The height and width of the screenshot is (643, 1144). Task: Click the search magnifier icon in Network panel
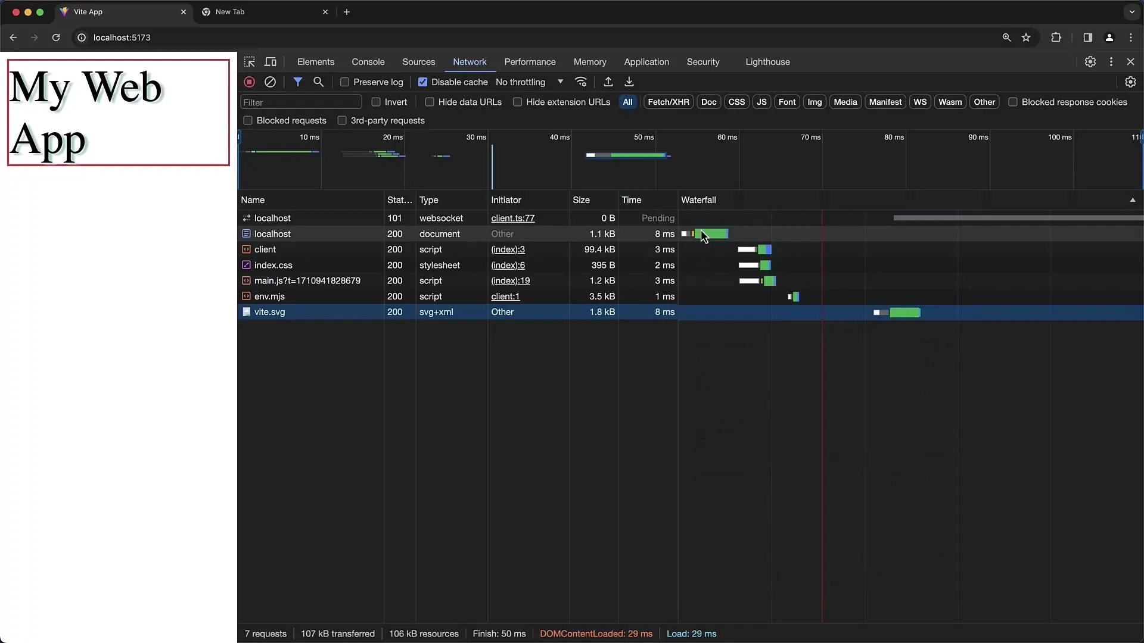click(318, 82)
